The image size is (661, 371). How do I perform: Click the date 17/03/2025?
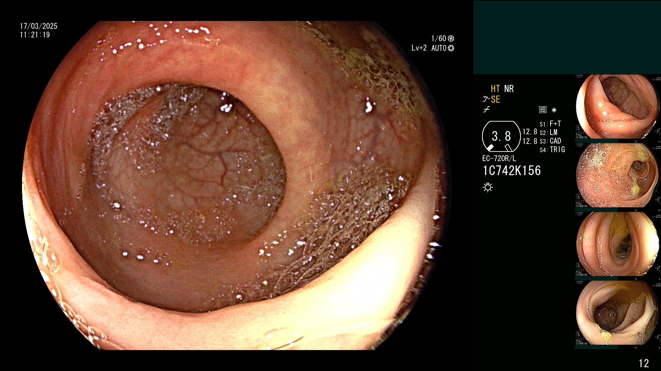tap(39, 26)
